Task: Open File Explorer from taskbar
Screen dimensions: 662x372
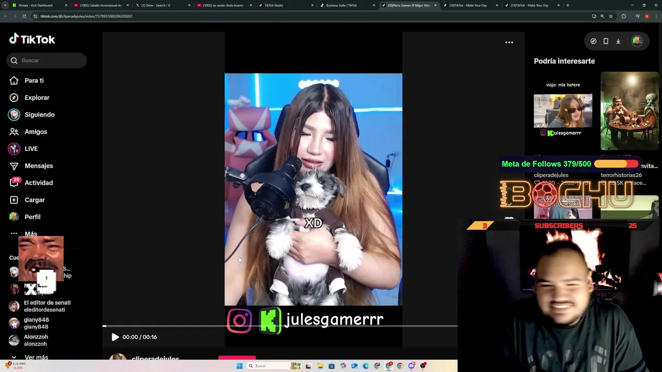Action: pyautogui.click(x=320, y=366)
